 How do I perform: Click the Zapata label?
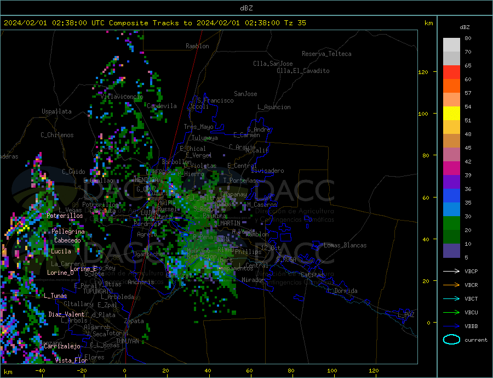[134, 321]
